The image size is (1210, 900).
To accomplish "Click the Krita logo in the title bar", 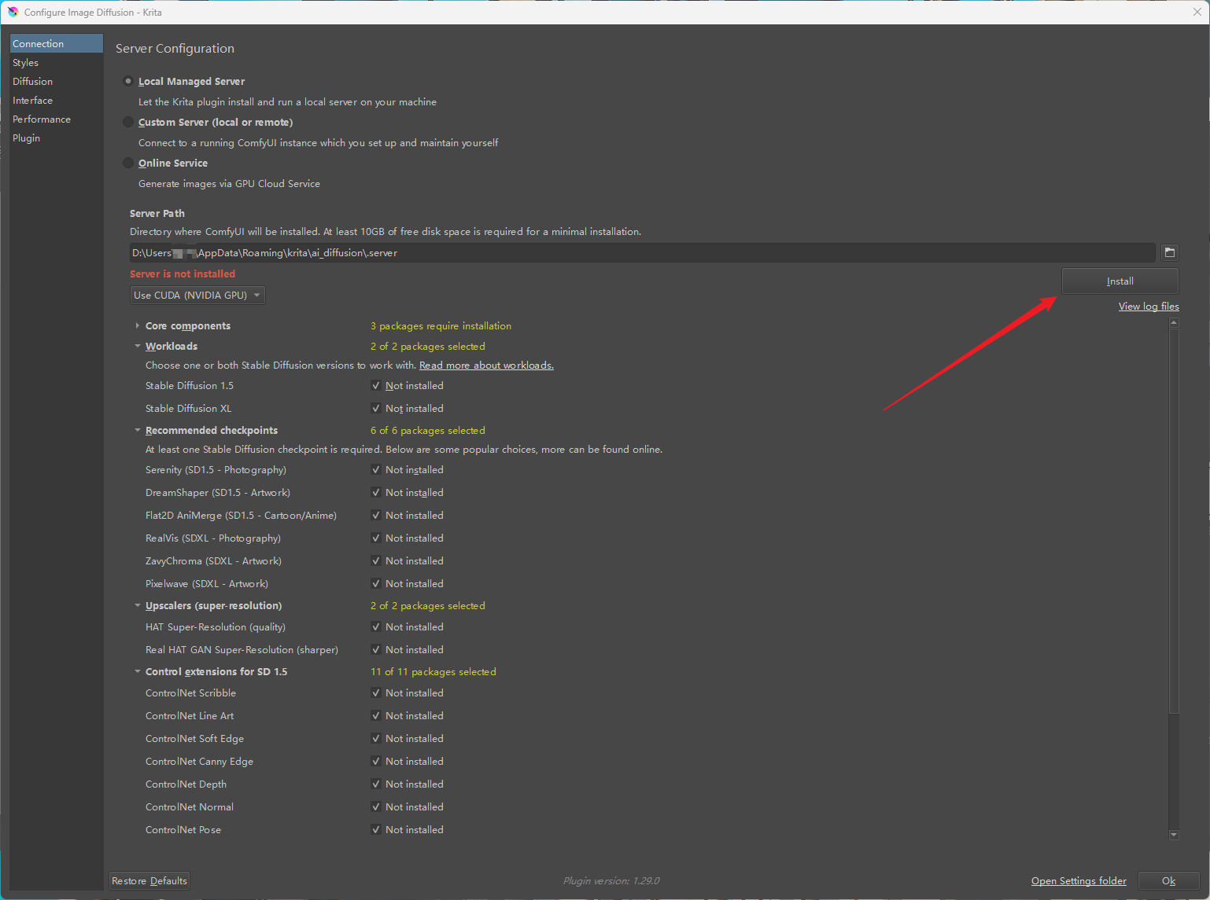I will pos(13,12).
